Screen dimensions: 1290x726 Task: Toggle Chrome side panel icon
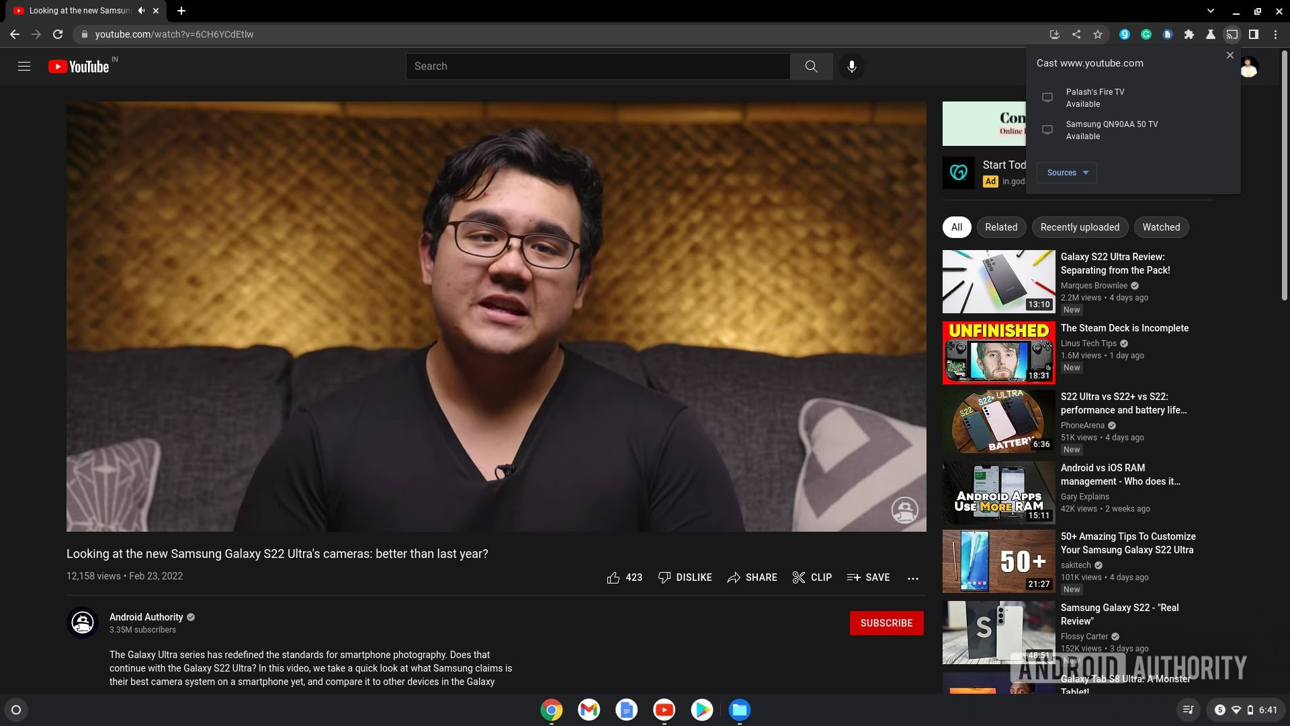[x=1254, y=34]
